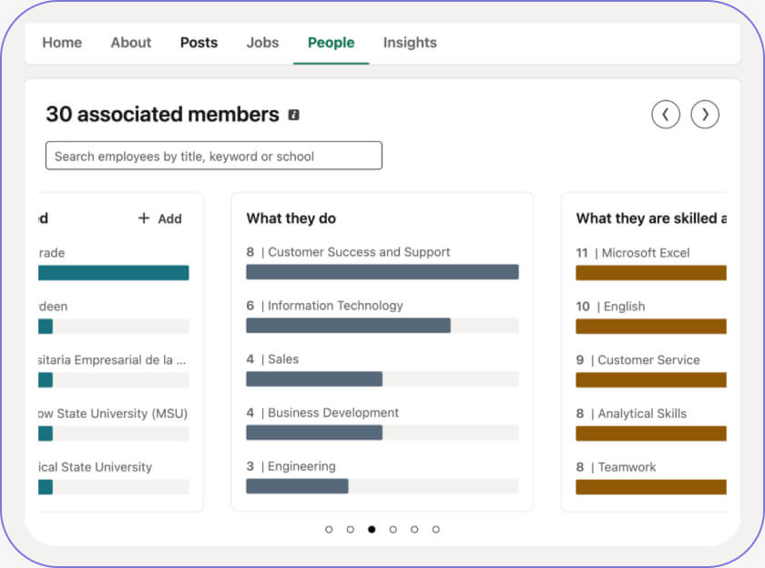Click the 'State University (MSU)' school bar

[114, 433]
